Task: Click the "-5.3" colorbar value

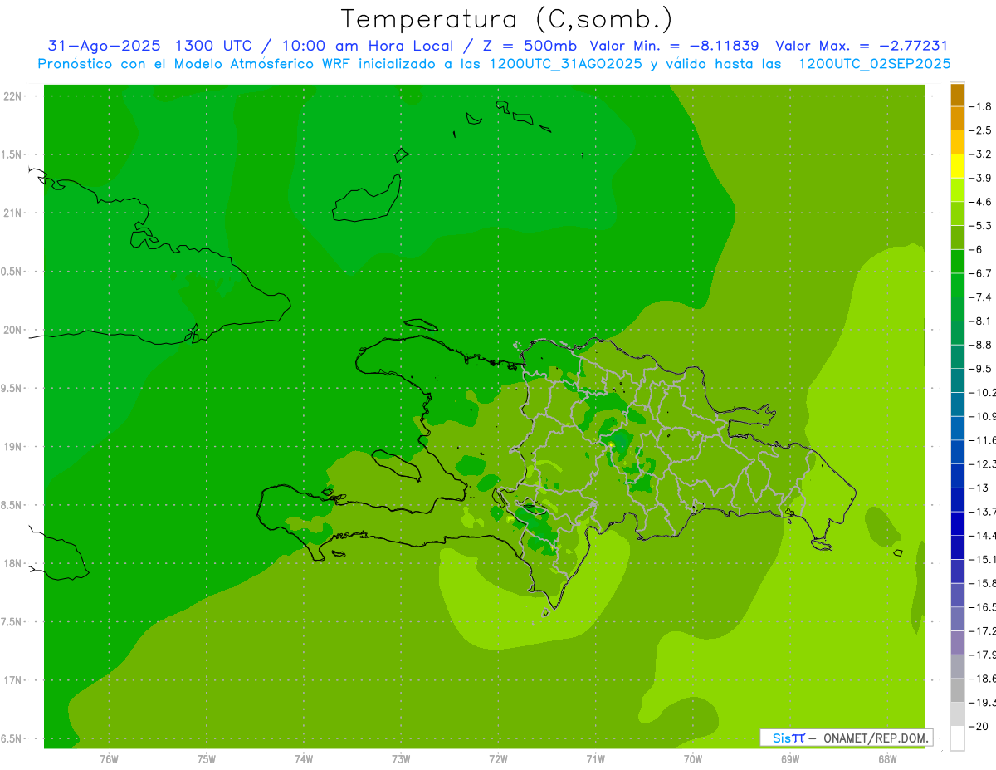Action: click(x=979, y=225)
